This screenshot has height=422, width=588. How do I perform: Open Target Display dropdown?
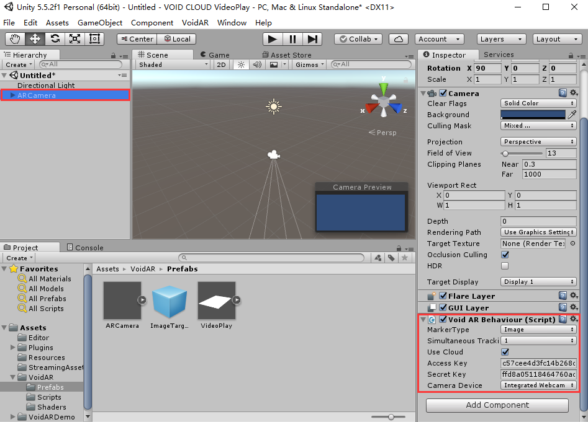[538, 282]
